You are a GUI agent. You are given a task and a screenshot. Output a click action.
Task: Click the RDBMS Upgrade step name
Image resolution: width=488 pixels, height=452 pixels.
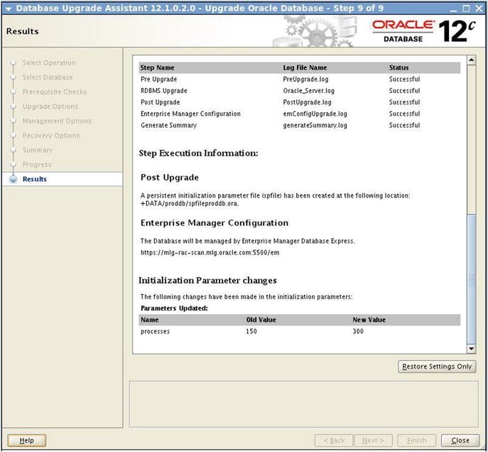pos(163,91)
